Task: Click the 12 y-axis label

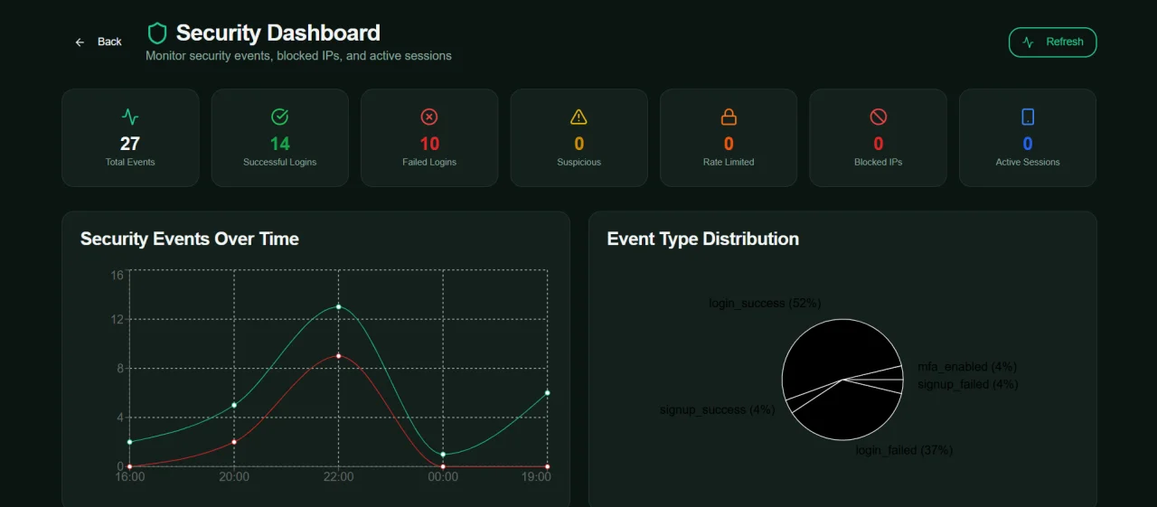Action: [x=118, y=320]
